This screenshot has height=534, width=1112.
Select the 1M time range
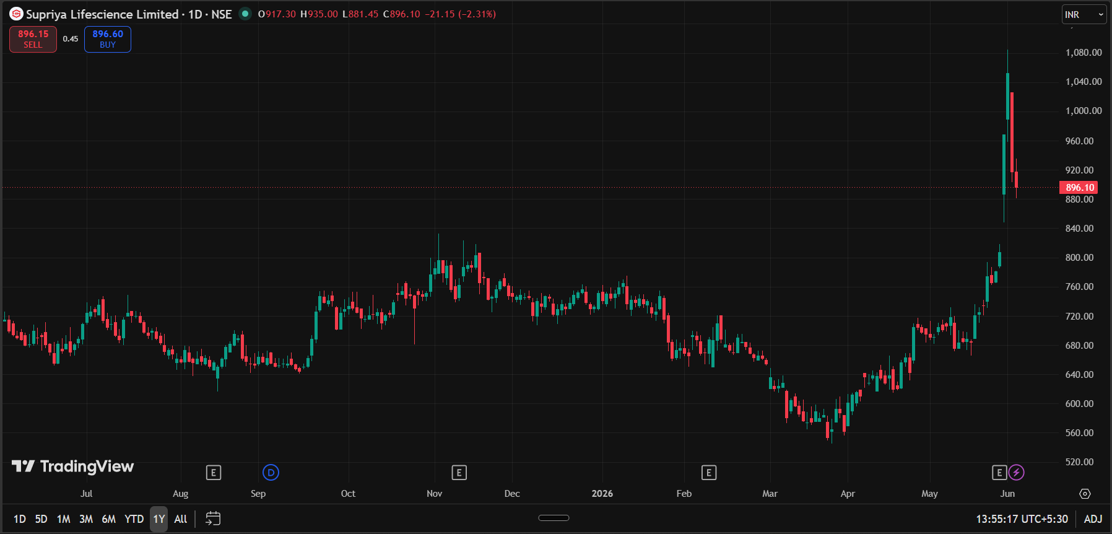click(x=64, y=519)
